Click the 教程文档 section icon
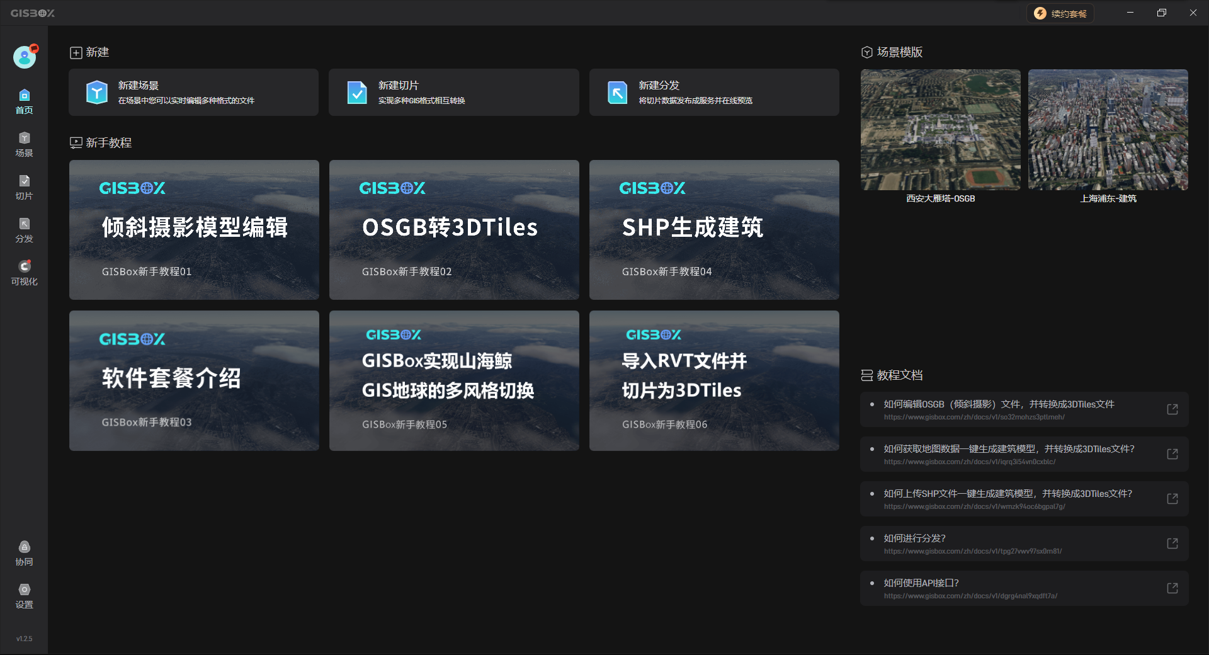Screen dimensions: 1209x655 tap(867, 375)
